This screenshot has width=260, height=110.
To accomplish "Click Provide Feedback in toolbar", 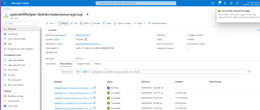I will (x=157, y=23).
